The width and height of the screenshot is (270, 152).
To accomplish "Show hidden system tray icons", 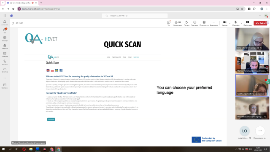I will click(236, 149).
